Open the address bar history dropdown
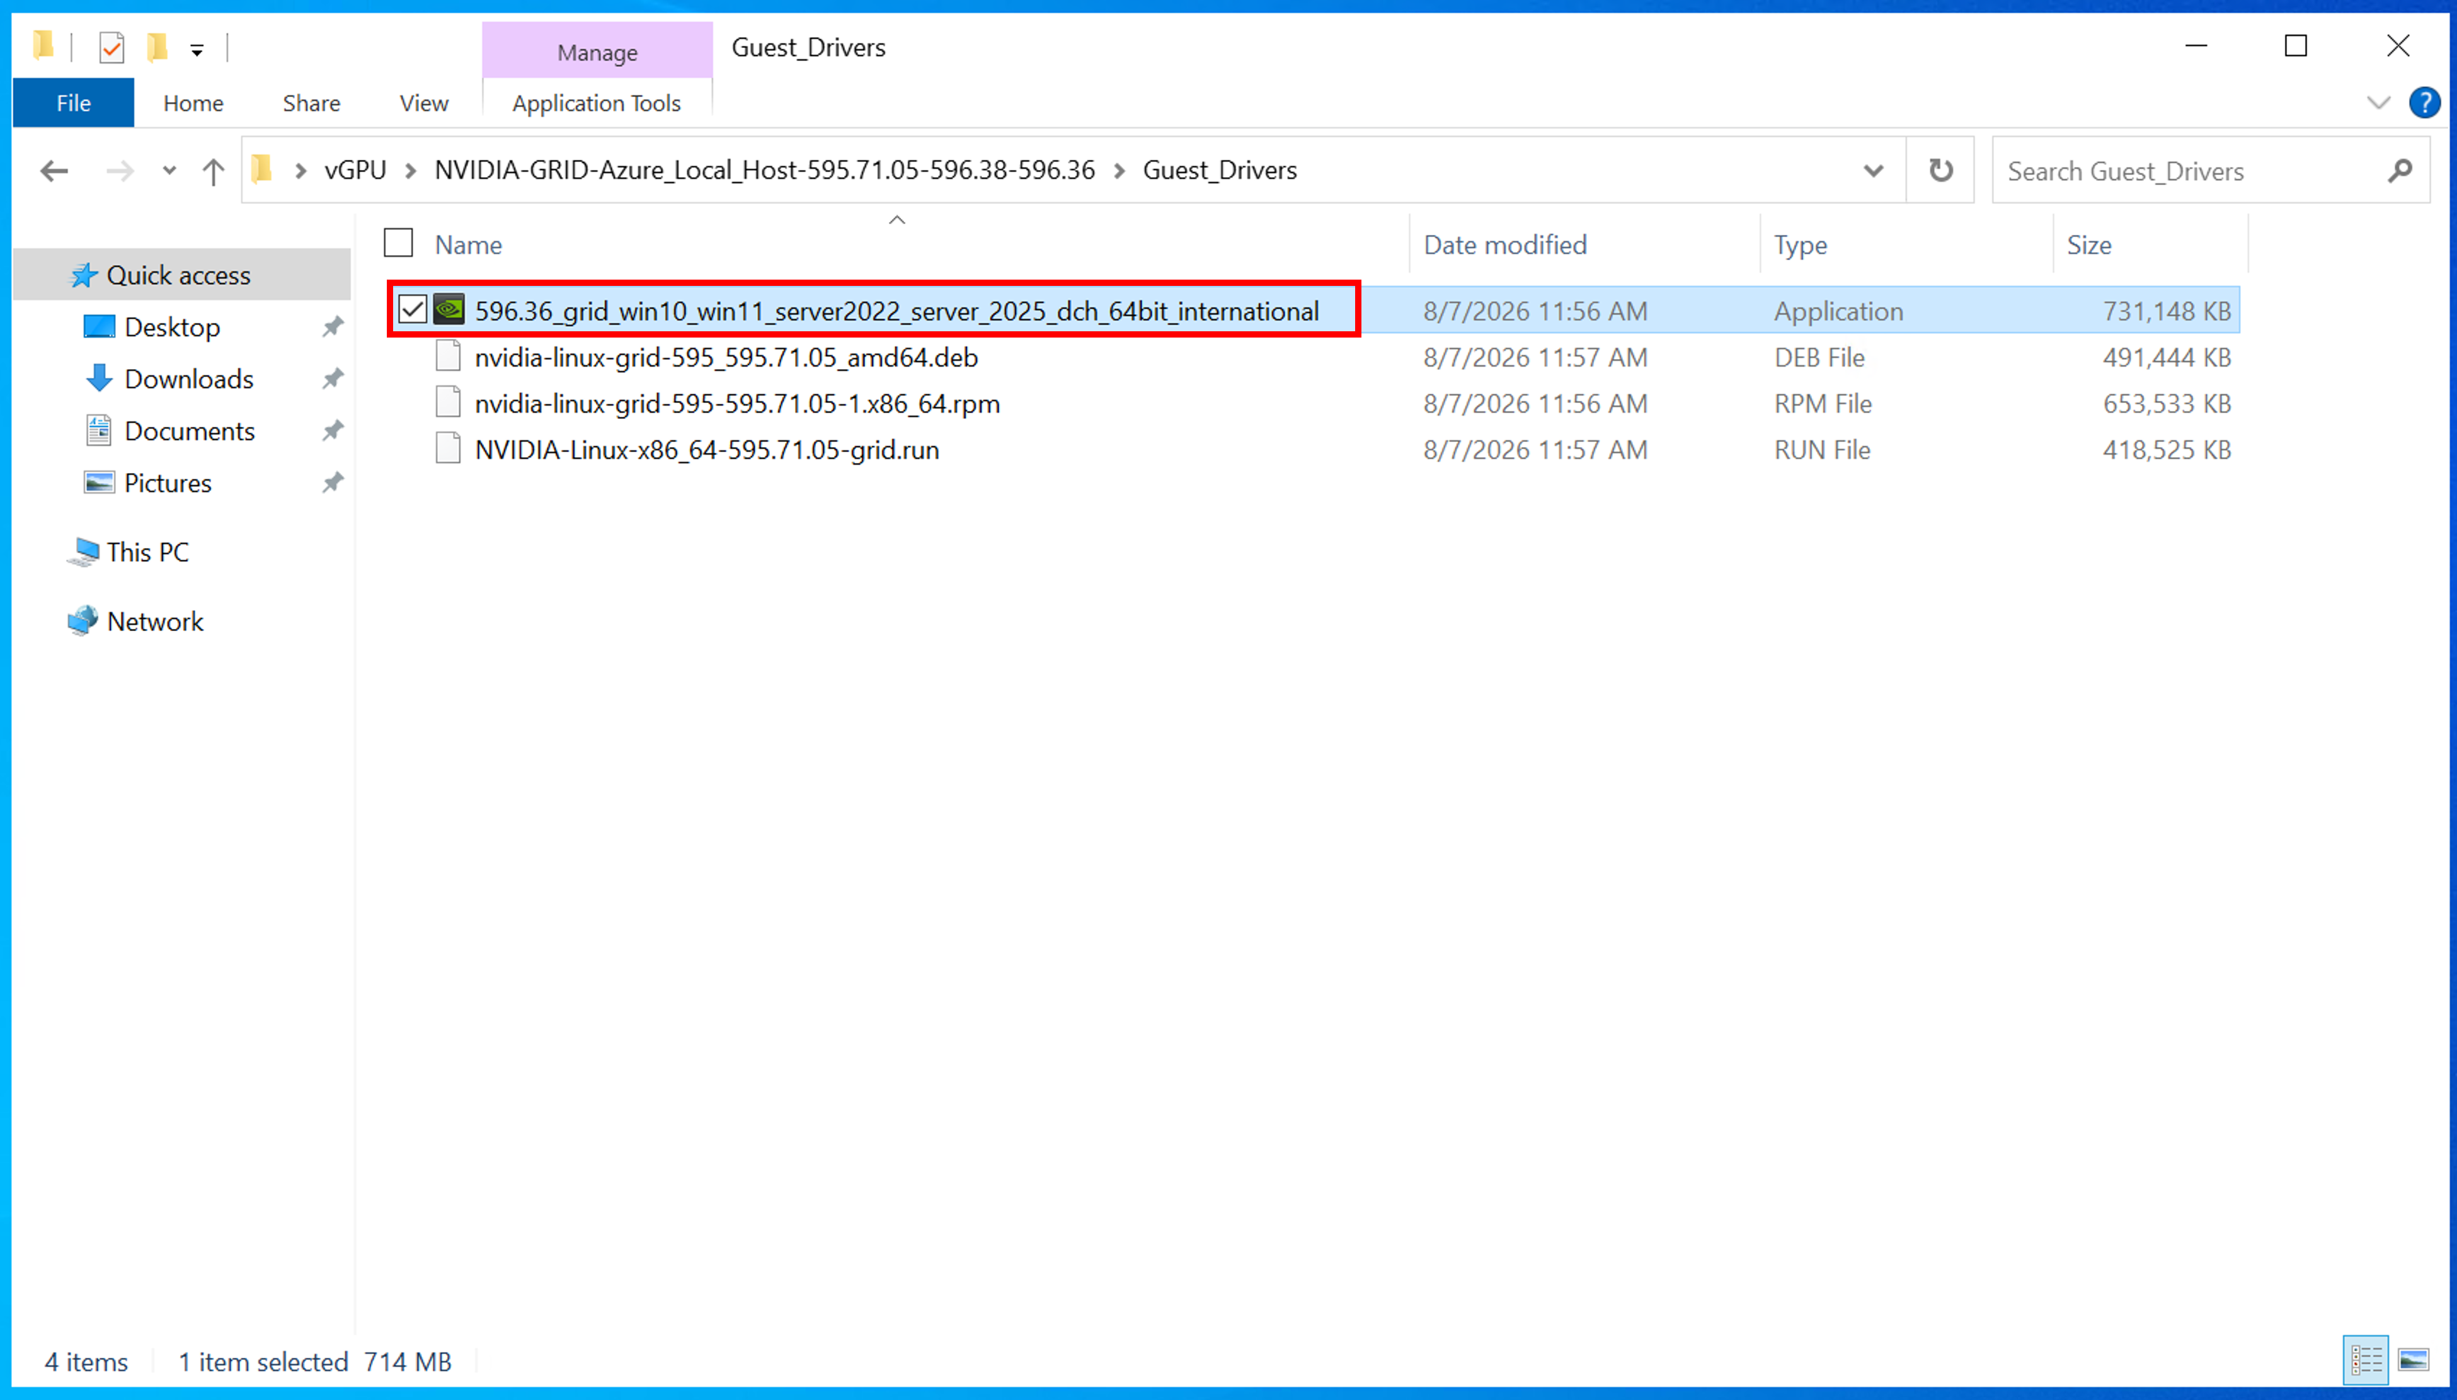Screen dimensions: 2457x1400 point(1873,171)
